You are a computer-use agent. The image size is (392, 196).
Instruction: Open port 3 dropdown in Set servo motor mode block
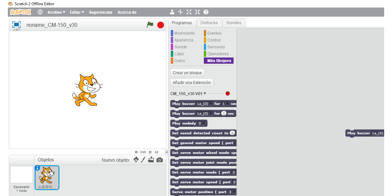tap(234, 172)
